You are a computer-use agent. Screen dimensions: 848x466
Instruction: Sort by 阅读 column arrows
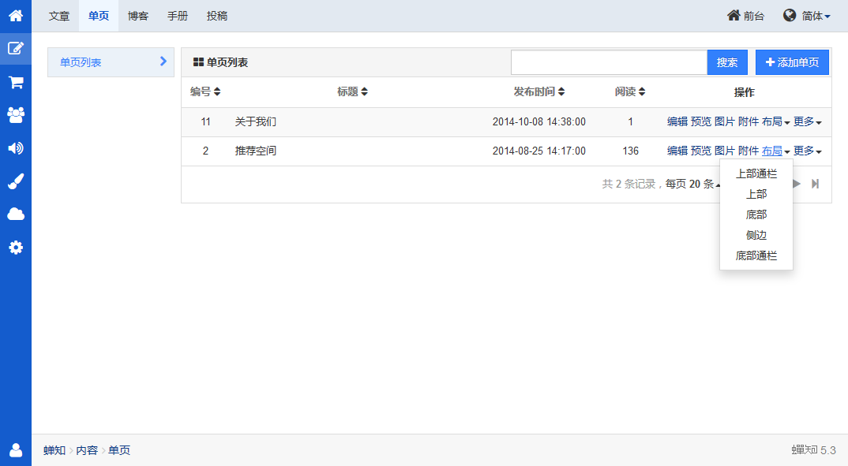tap(642, 91)
